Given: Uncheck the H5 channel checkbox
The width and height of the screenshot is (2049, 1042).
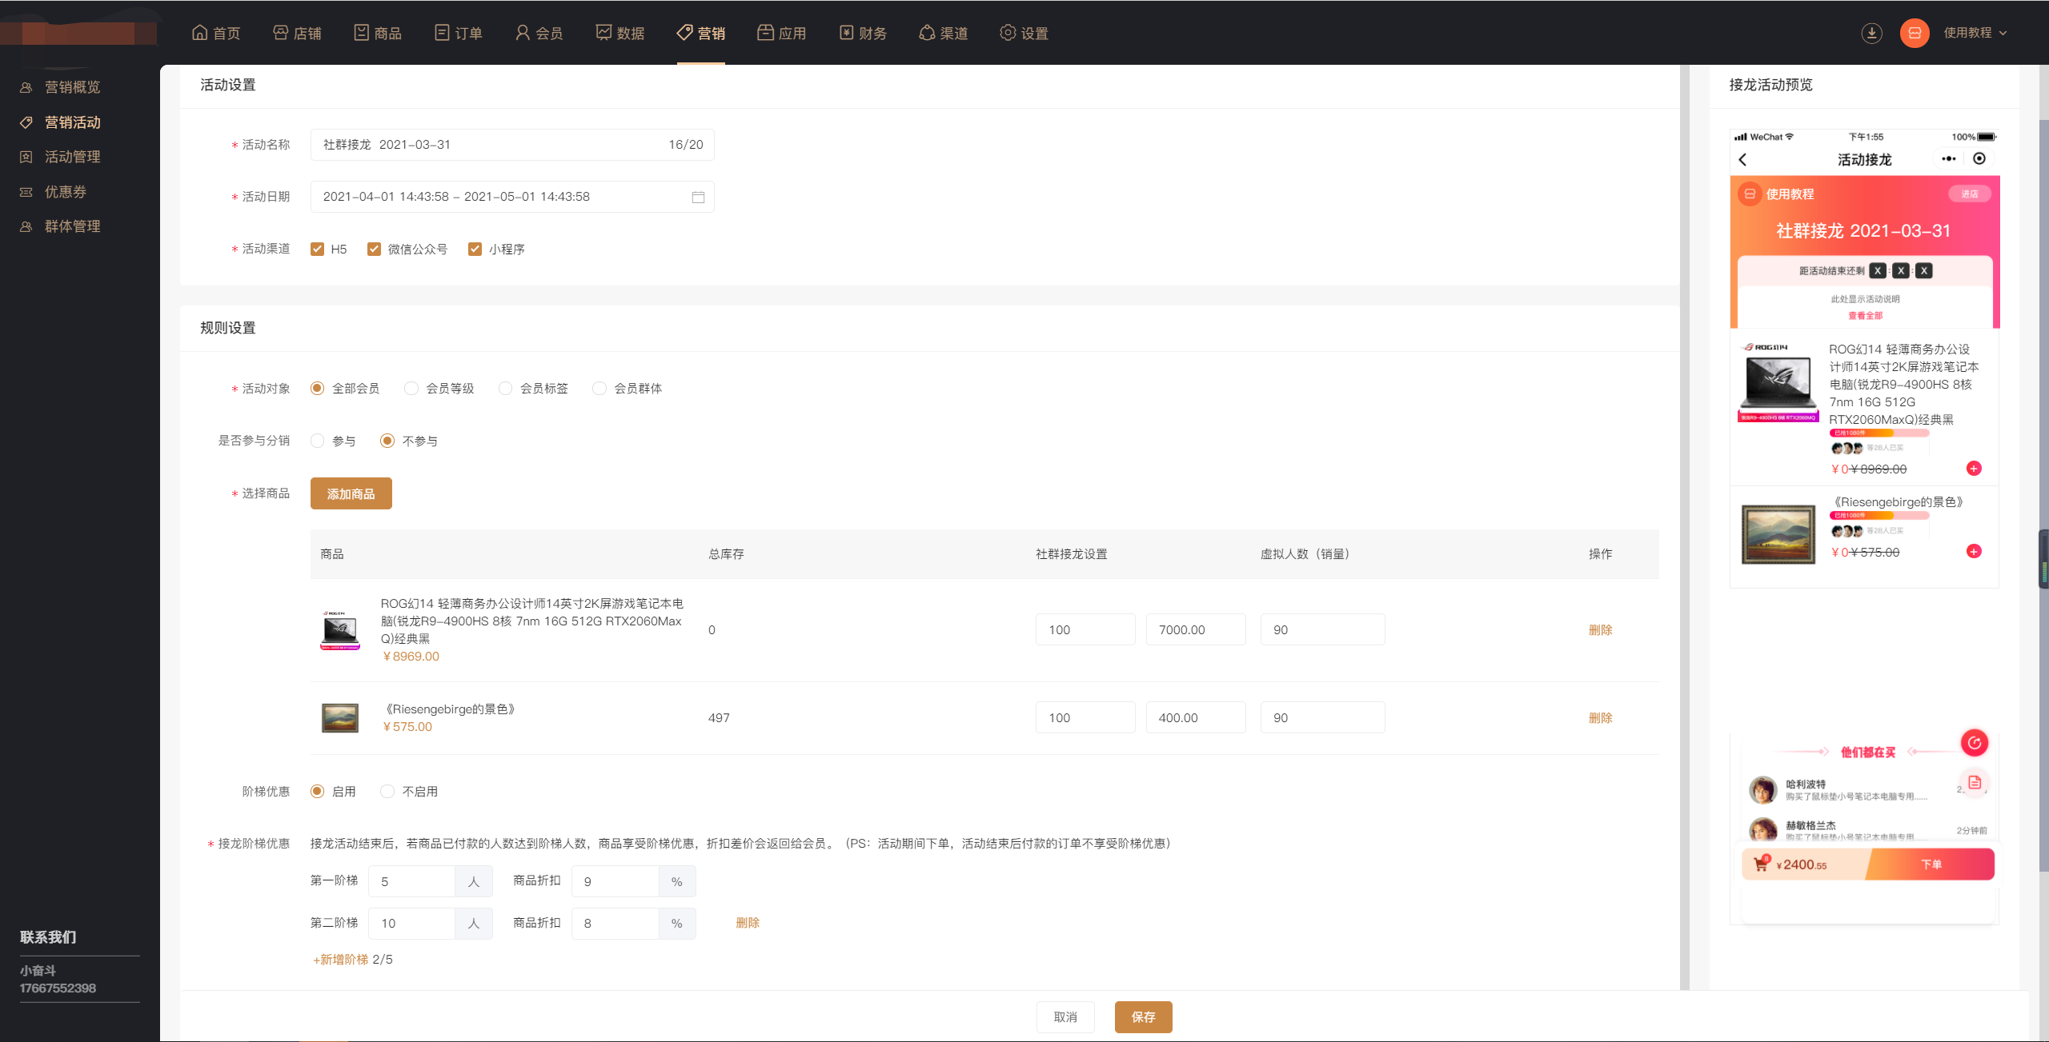Looking at the screenshot, I should (x=318, y=250).
